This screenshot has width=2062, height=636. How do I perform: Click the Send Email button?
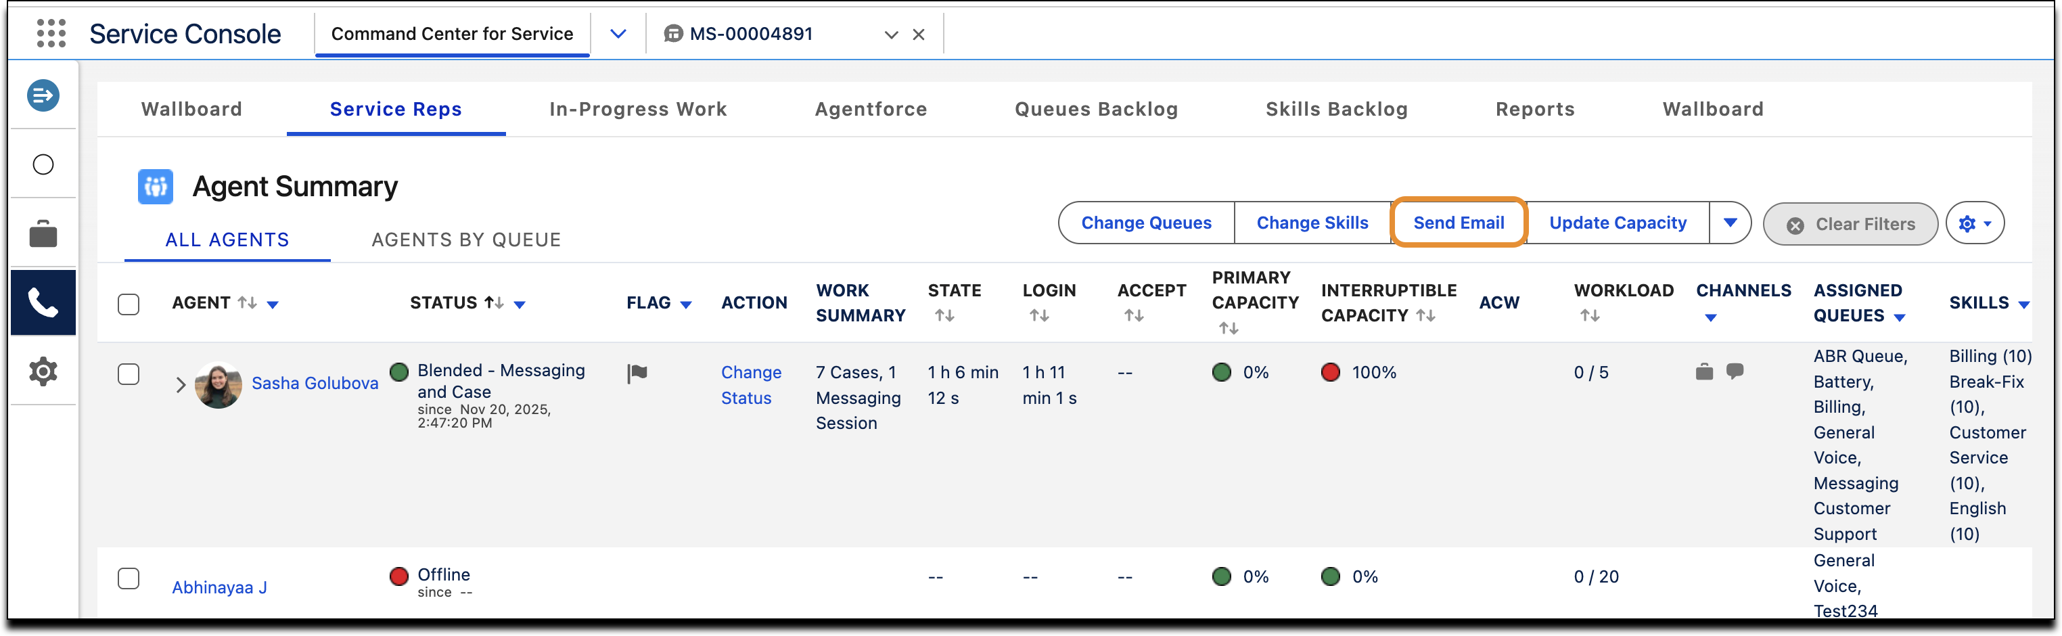tap(1459, 223)
